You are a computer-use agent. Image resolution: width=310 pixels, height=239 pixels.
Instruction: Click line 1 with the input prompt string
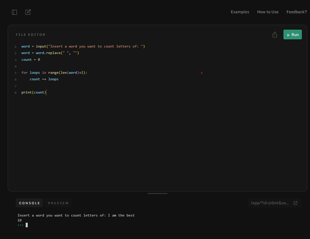83,46
